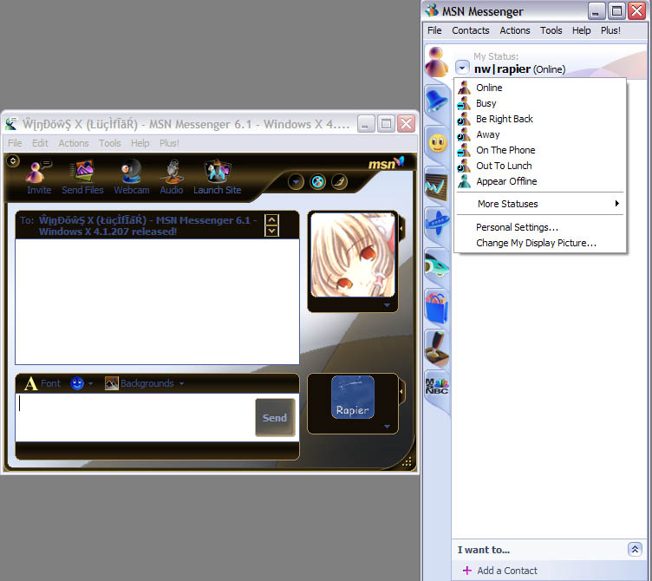This screenshot has width=652, height=581.
Task: Open Edit menu in conversation window
Action: click(x=40, y=143)
